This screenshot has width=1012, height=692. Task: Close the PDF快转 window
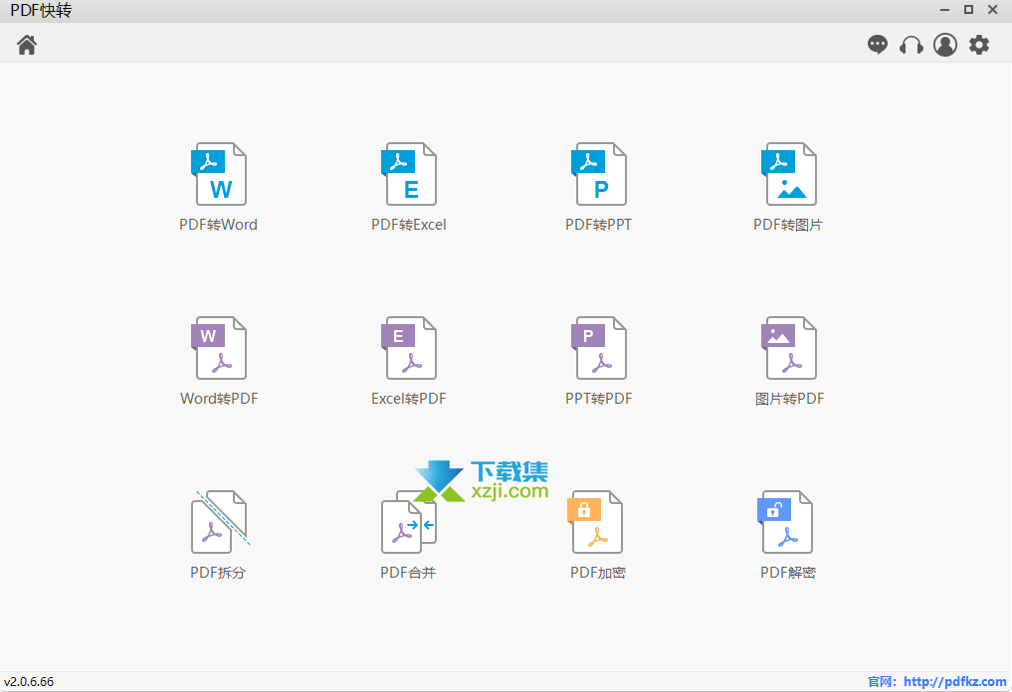coord(993,10)
